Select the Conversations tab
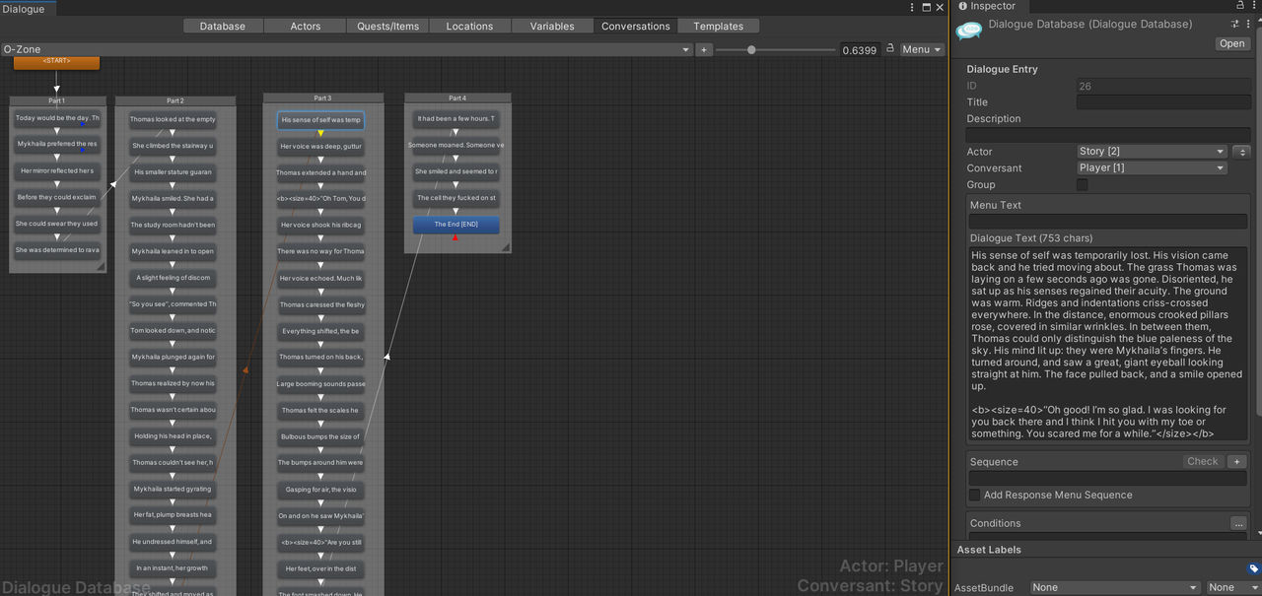The height and width of the screenshot is (596, 1262). click(635, 26)
